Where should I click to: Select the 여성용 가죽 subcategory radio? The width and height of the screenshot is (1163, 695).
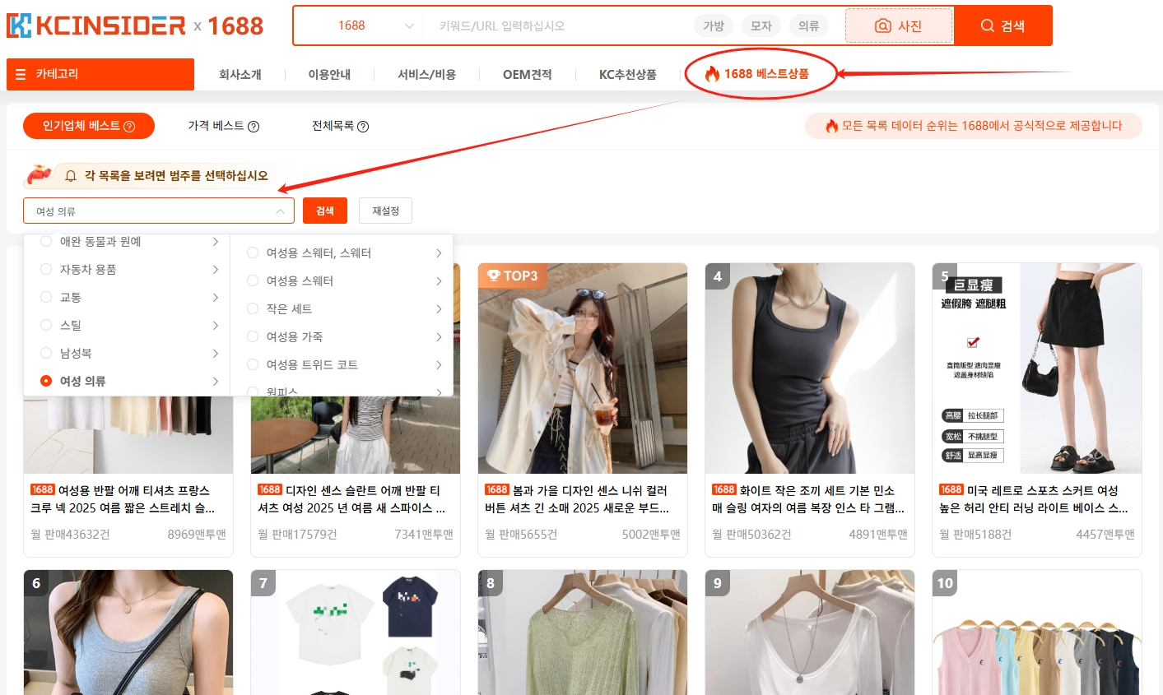coord(253,337)
